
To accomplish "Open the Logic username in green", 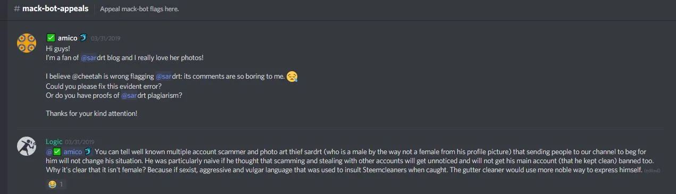I will [x=54, y=142].
